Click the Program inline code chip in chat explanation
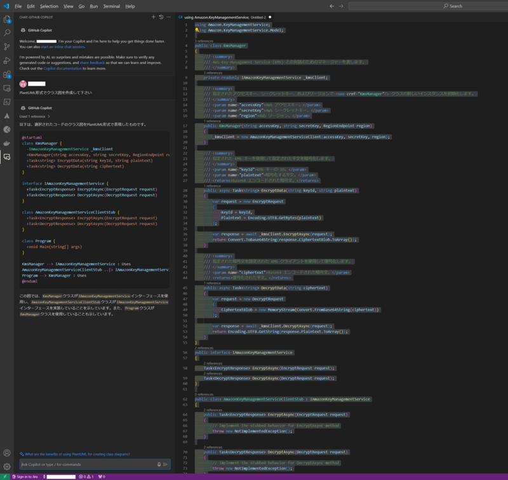The image size is (508, 480). coord(131,308)
